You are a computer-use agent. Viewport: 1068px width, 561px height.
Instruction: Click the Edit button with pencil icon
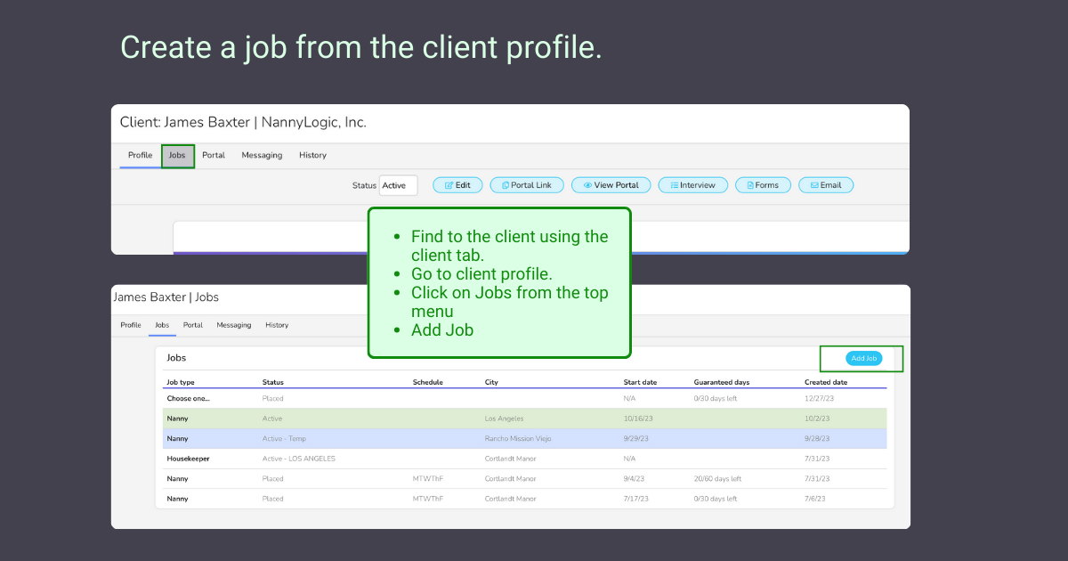[457, 185]
